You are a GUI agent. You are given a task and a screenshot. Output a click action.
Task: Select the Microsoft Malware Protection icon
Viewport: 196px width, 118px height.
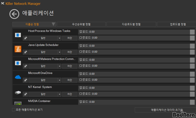point(18,63)
